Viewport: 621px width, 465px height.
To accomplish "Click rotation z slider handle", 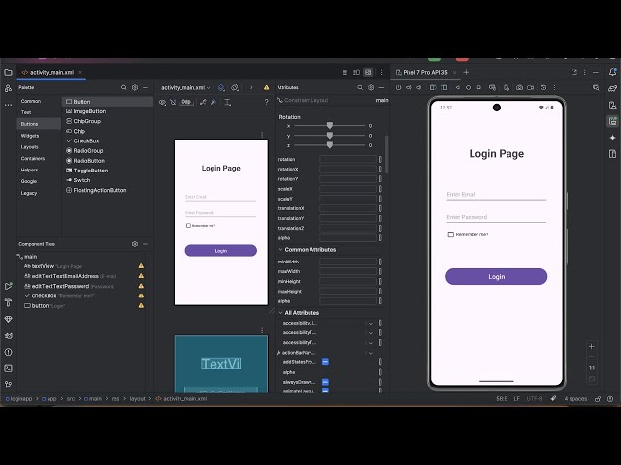I will coord(330,145).
